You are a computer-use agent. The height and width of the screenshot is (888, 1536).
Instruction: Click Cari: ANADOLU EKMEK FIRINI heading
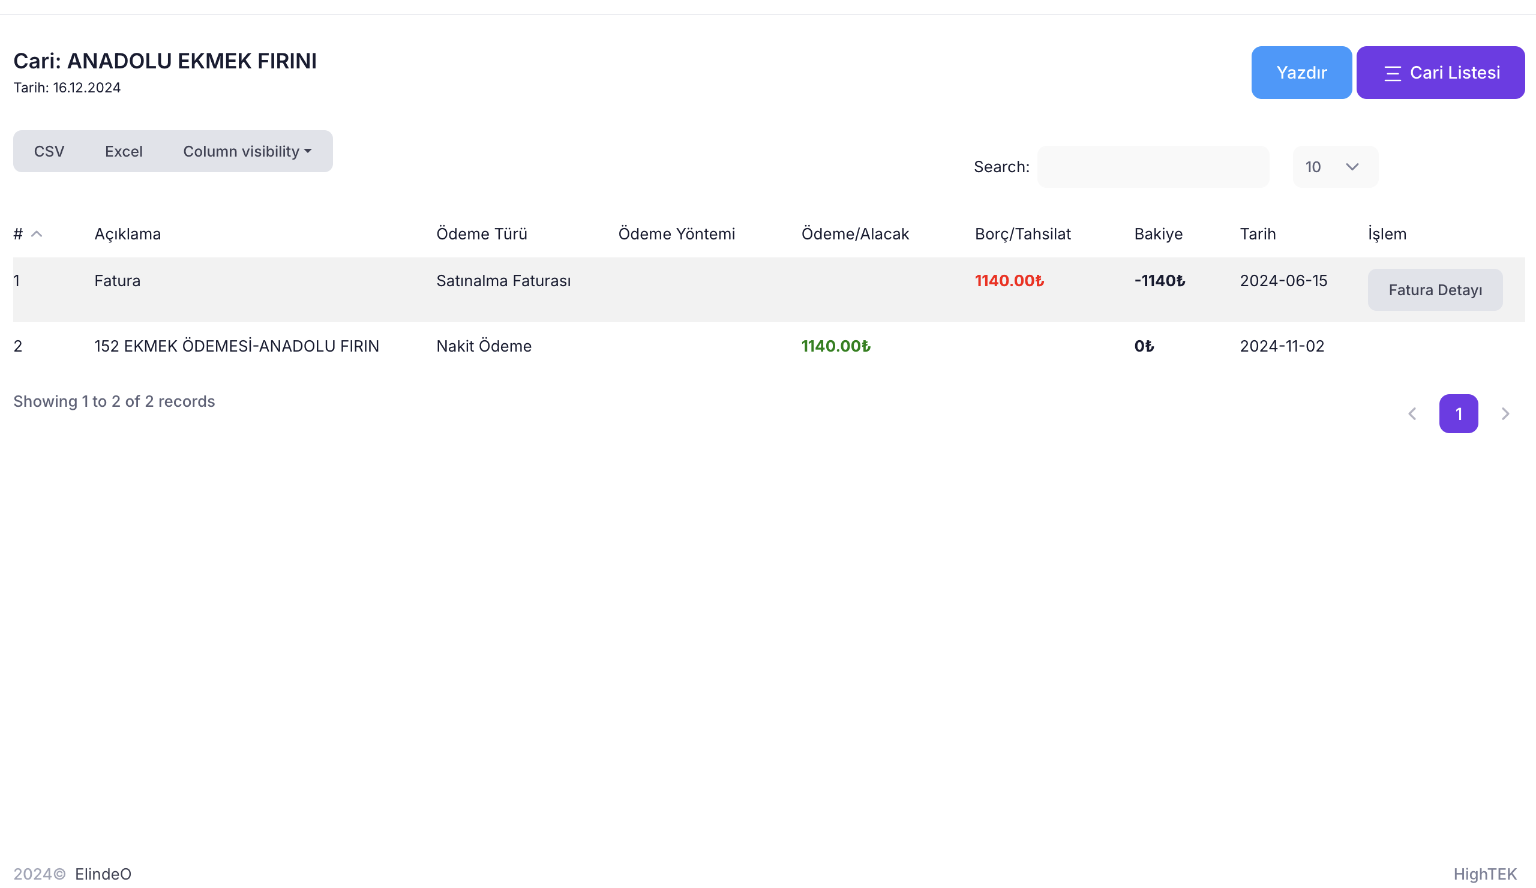[x=165, y=61]
